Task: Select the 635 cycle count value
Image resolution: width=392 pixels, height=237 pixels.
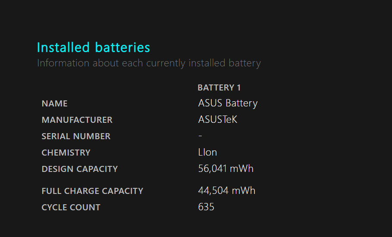Action: pyautogui.click(x=206, y=207)
